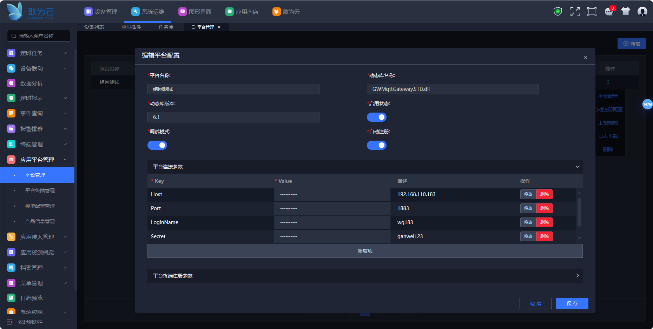Click the 数据分析 sidebar icon

point(11,83)
